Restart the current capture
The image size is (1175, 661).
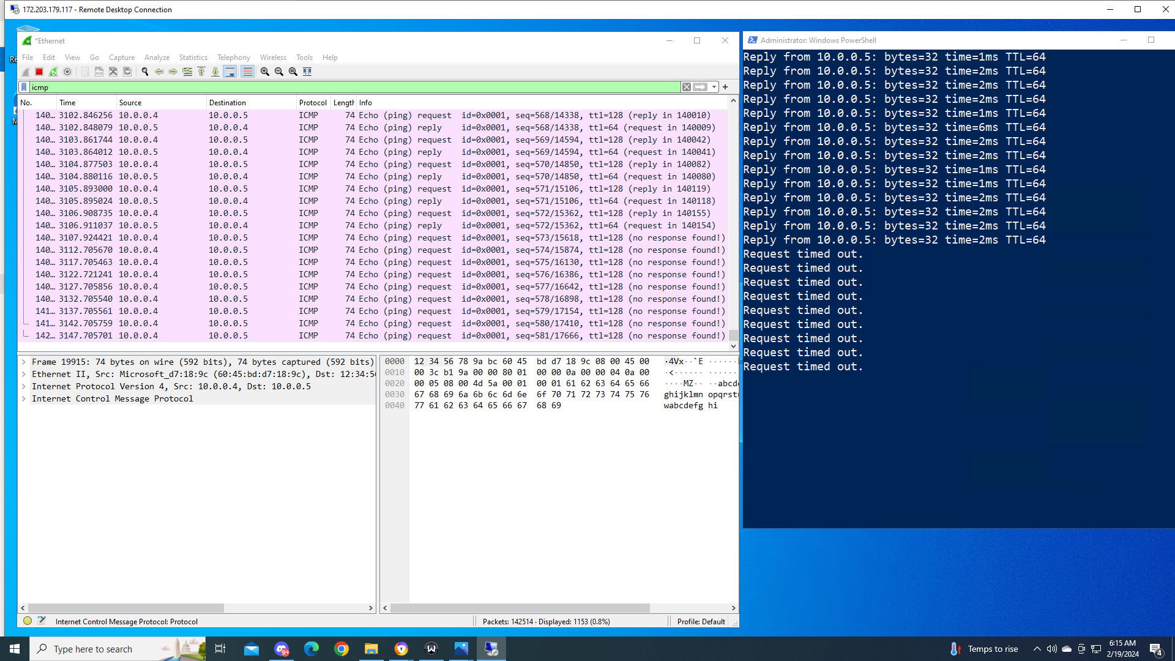[x=53, y=72]
